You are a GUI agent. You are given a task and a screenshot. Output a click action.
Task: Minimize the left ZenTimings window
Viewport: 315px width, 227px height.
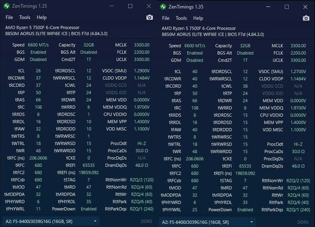click(112, 6)
